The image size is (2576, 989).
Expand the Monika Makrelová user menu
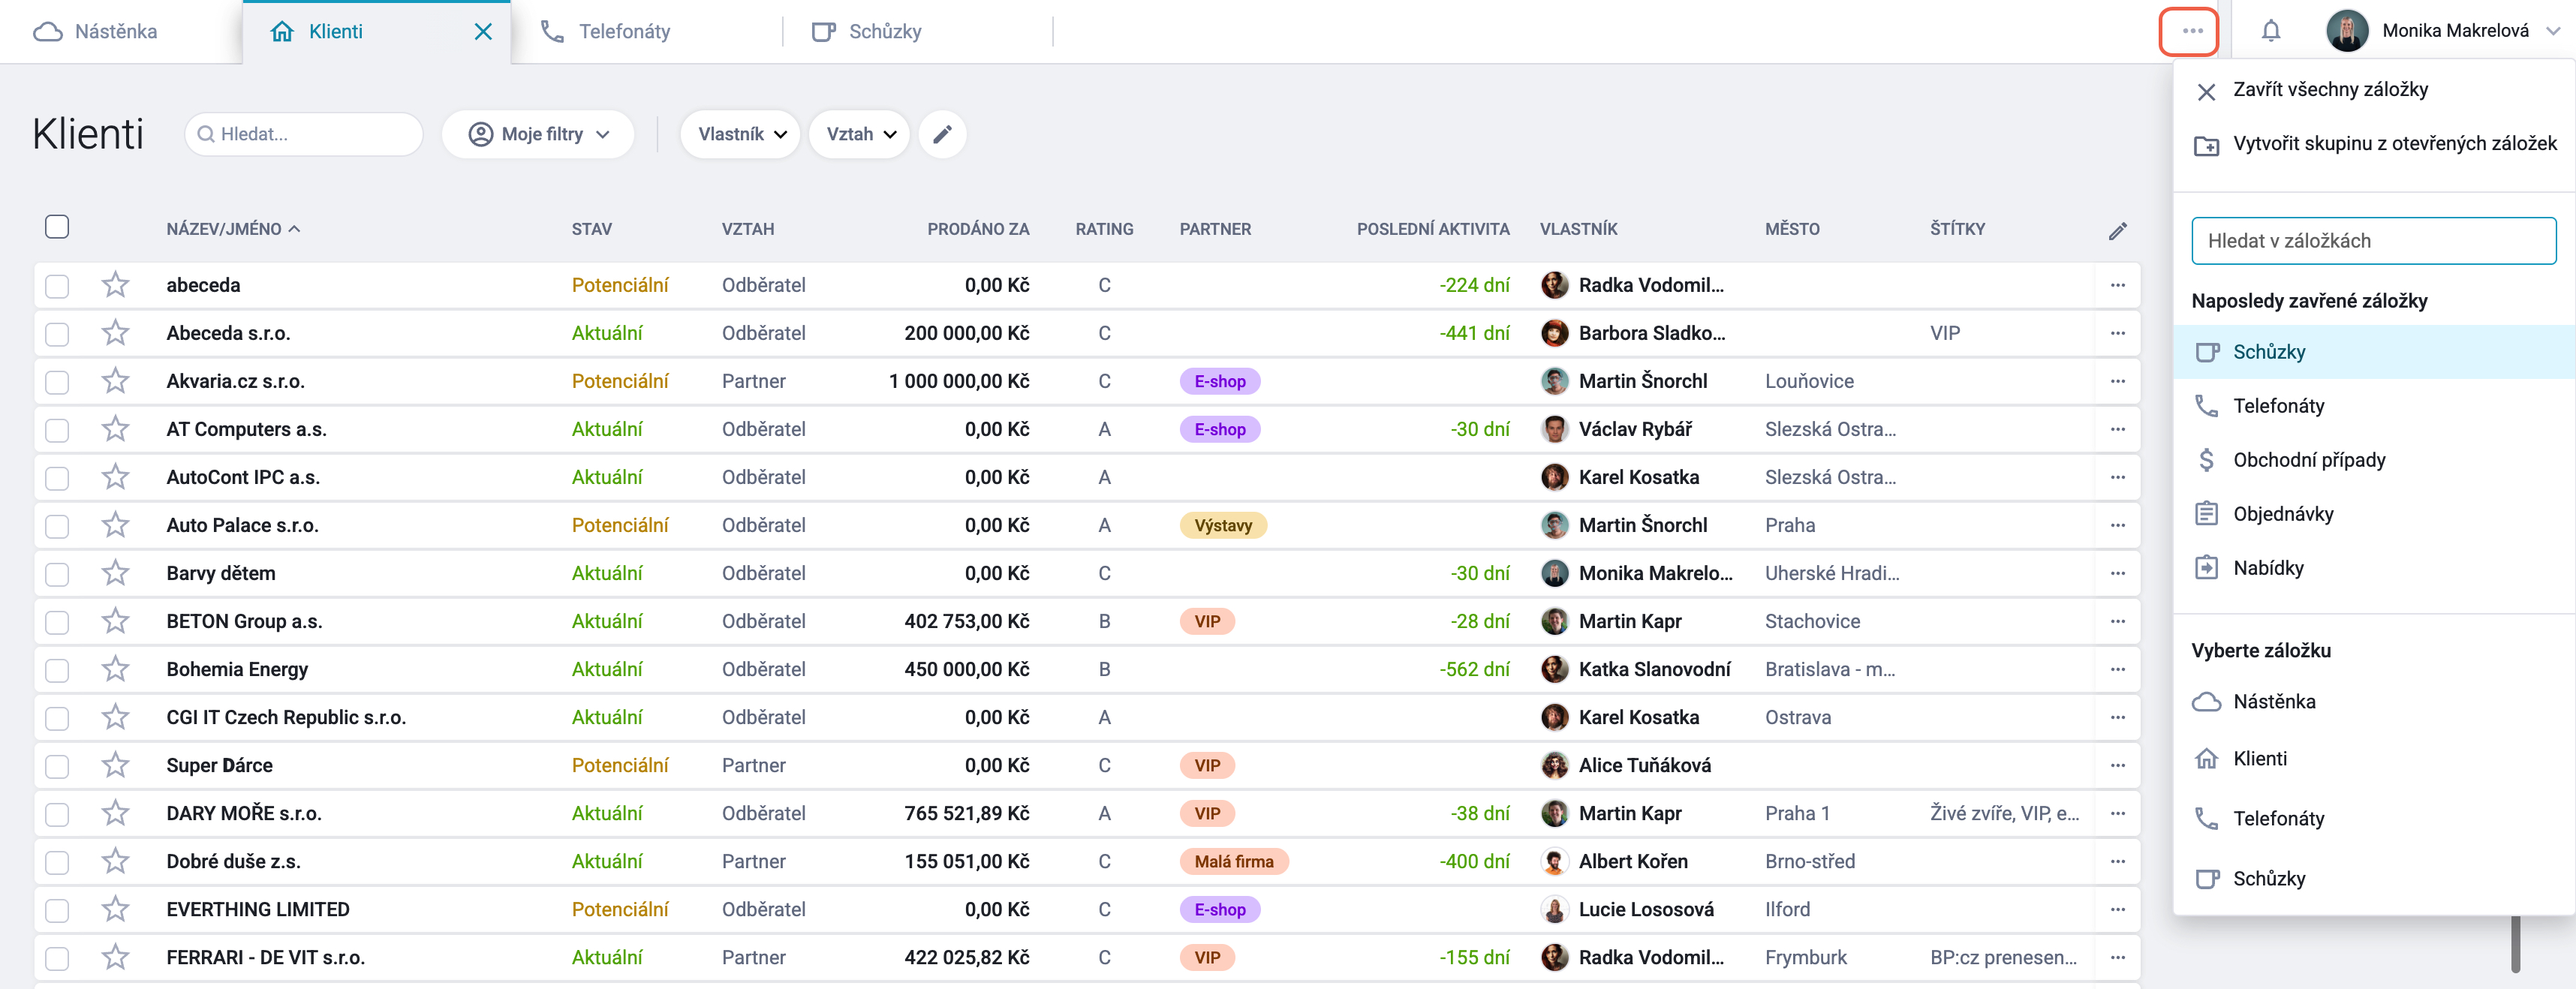pyautogui.click(x=2554, y=31)
